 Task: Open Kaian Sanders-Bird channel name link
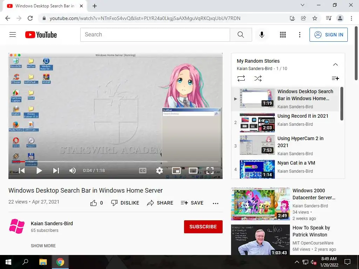(52, 223)
